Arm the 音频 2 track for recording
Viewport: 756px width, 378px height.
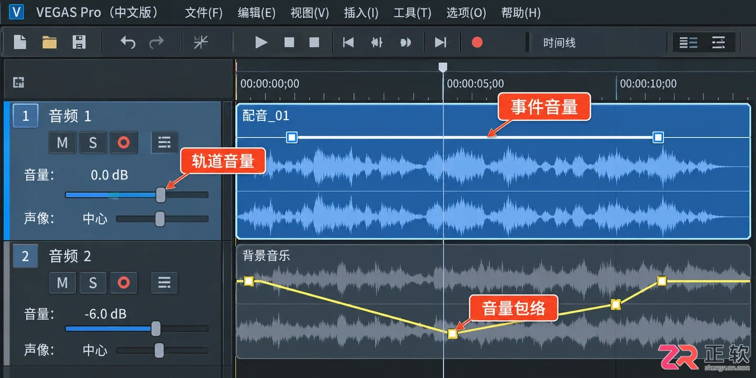click(x=124, y=283)
